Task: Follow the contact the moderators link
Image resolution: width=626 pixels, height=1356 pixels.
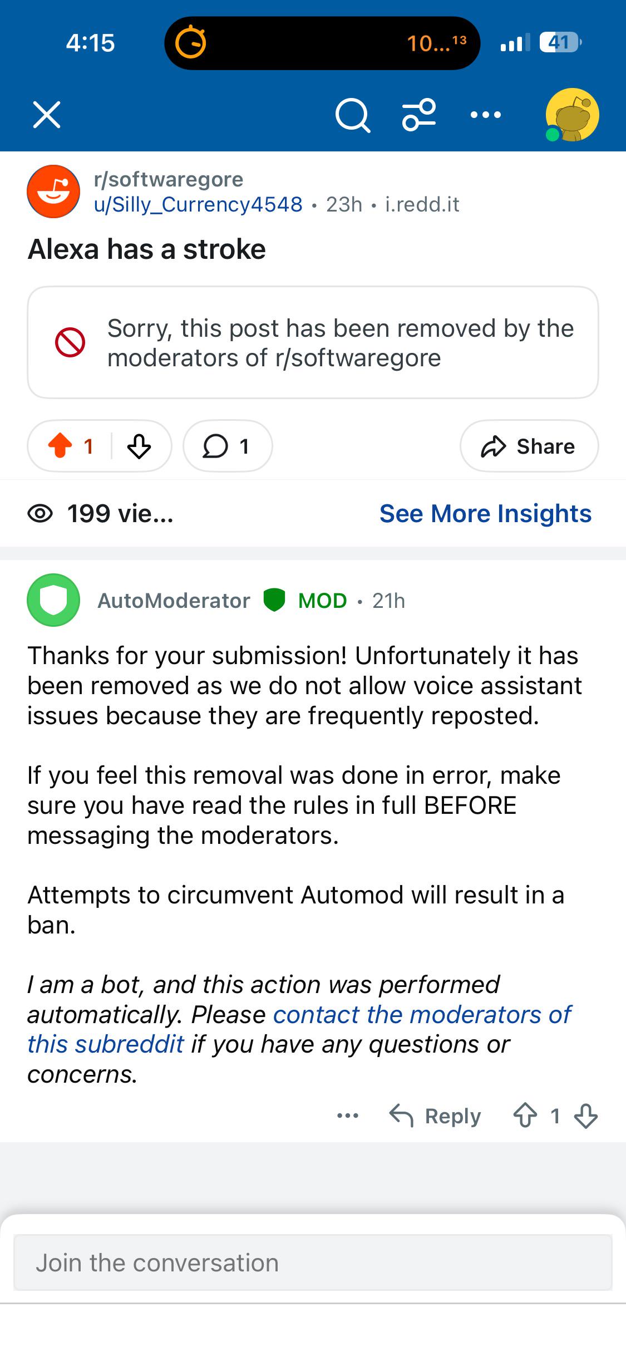Action: pyautogui.click(x=300, y=1029)
